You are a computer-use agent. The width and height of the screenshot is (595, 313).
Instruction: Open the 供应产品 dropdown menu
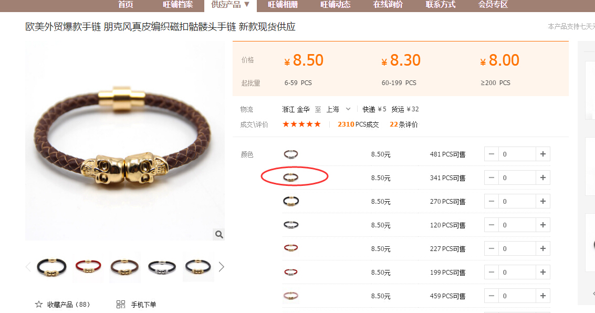tap(231, 5)
